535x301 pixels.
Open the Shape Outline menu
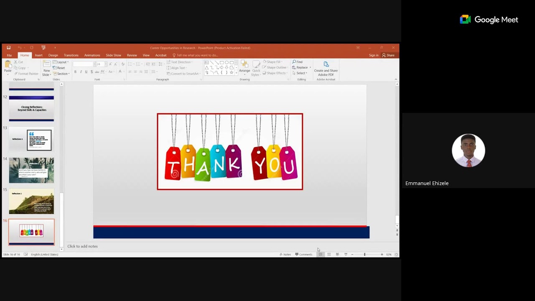pyautogui.click(x=275, y=67)
